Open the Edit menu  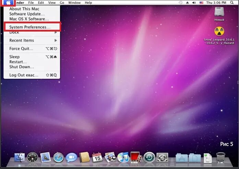click(41, 3)
